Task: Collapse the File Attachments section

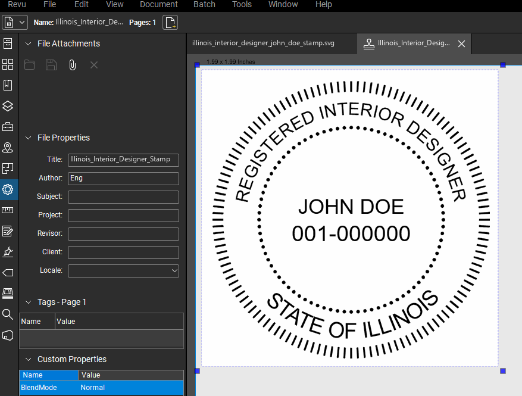Action: pos(29,43)
